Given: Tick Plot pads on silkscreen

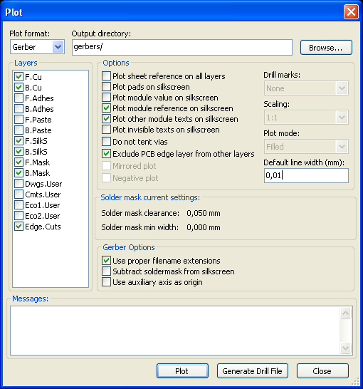Looking at the screenshot, I should (106, 87).
